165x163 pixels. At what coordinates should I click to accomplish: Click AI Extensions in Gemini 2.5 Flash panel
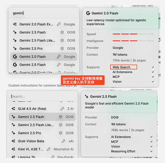[121, 137]
